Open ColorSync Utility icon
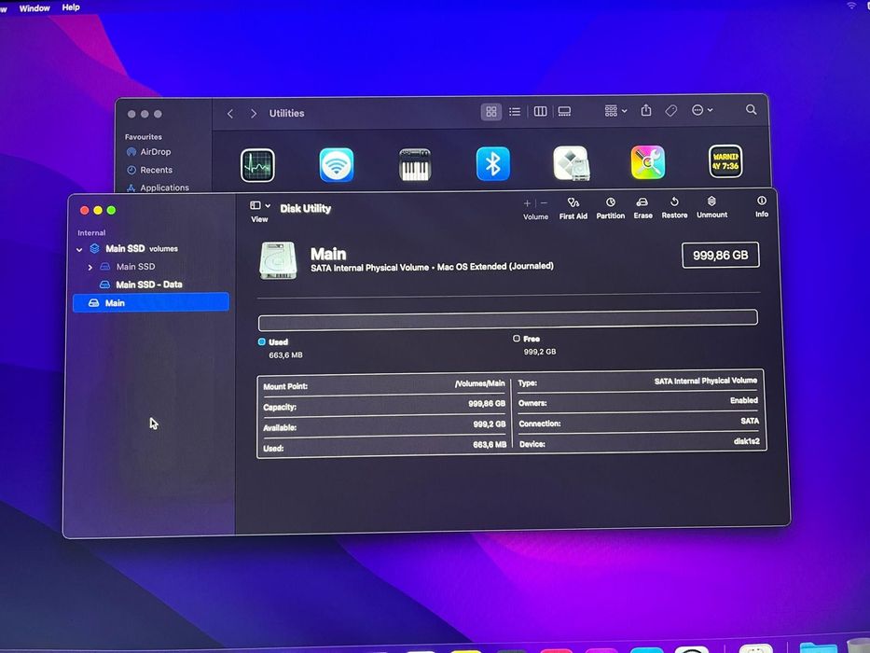870x653 pixels. coord(647,162)
